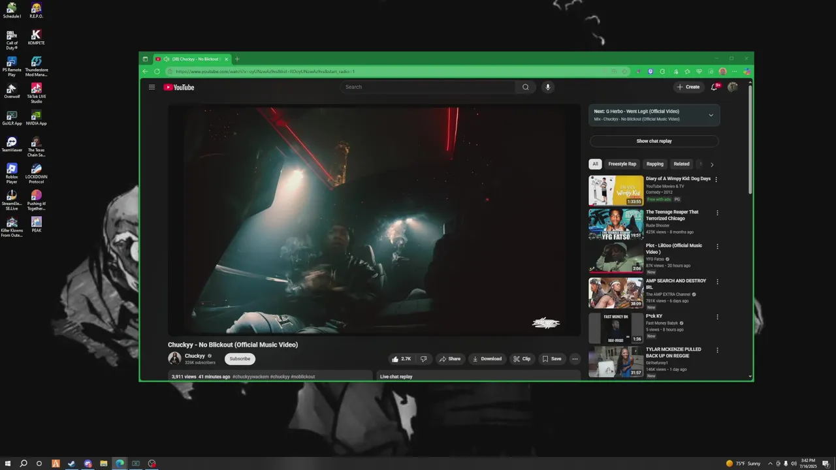
Task: Open the YouTube account avatar menu
Action: tap(733, 87)
